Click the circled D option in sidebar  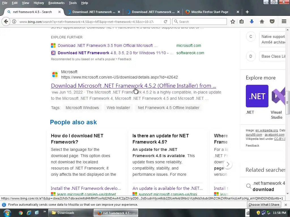point(251,56)
